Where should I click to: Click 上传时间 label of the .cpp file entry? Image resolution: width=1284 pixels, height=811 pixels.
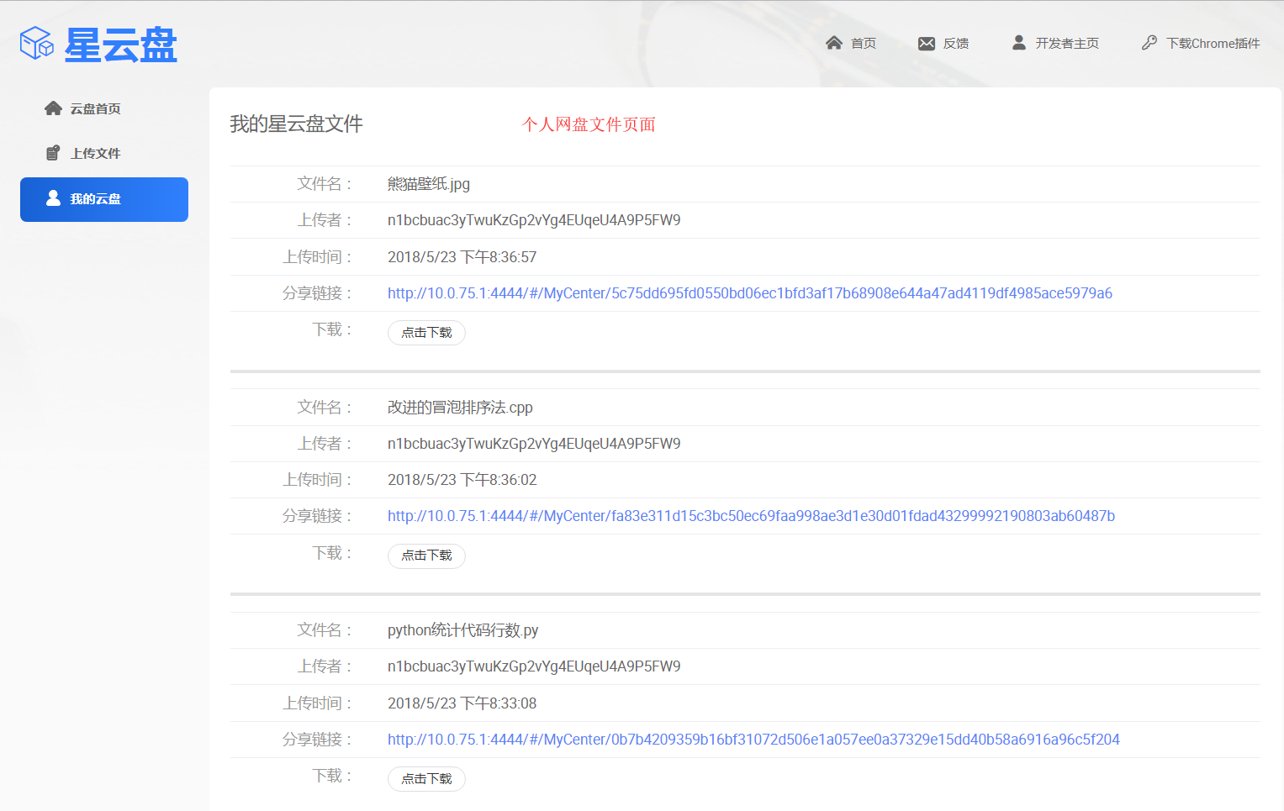click(x=317, y=480)
